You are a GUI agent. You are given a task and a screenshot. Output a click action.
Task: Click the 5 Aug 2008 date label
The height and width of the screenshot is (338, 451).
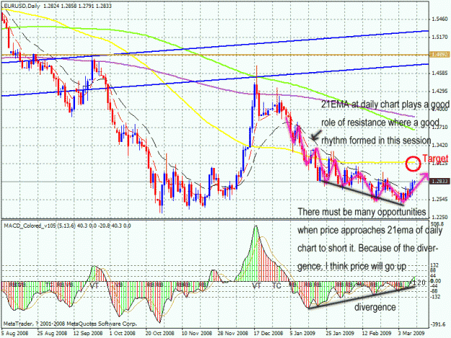14,333
